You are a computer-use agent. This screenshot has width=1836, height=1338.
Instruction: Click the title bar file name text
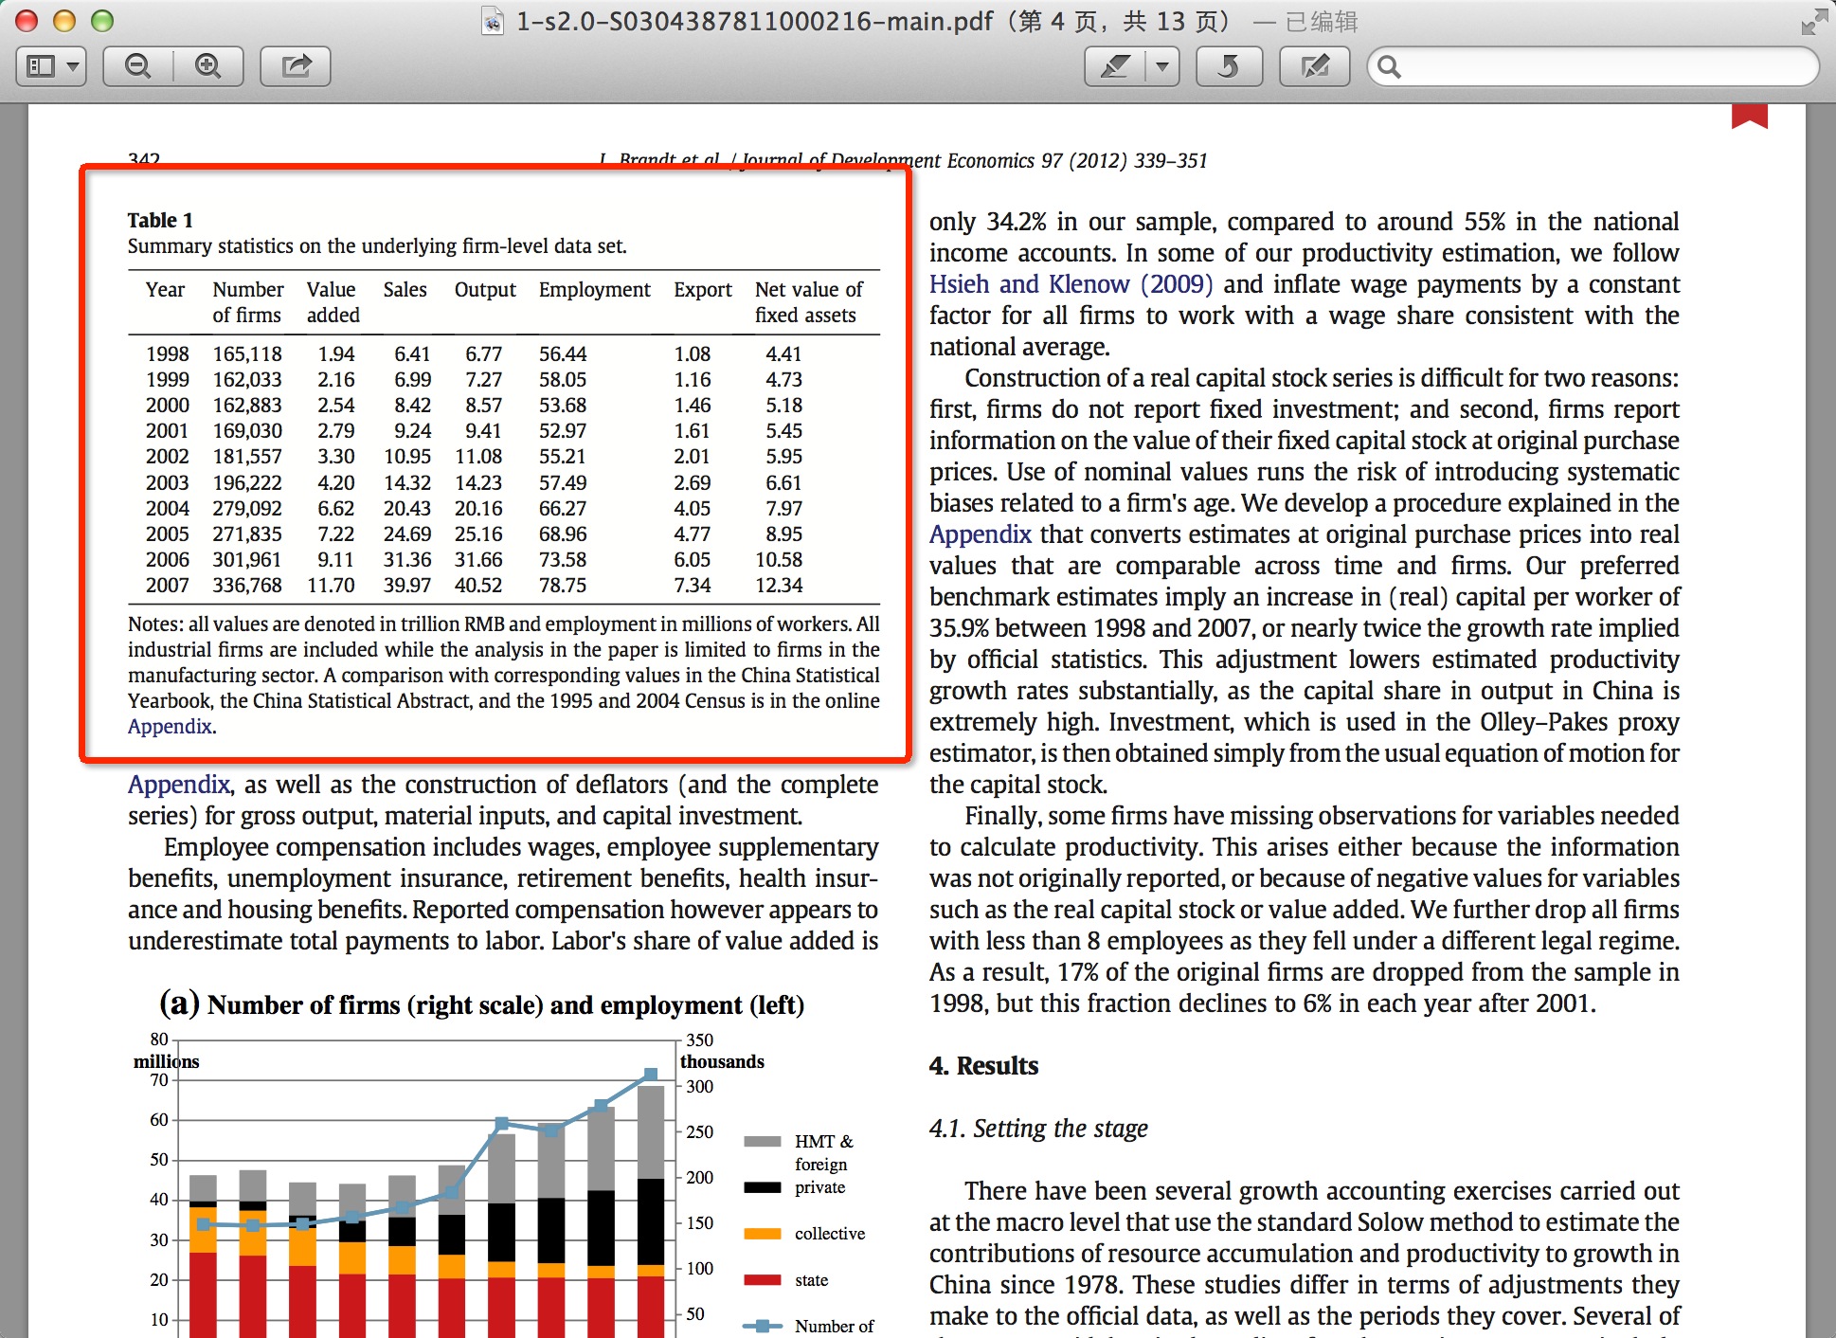754,21
